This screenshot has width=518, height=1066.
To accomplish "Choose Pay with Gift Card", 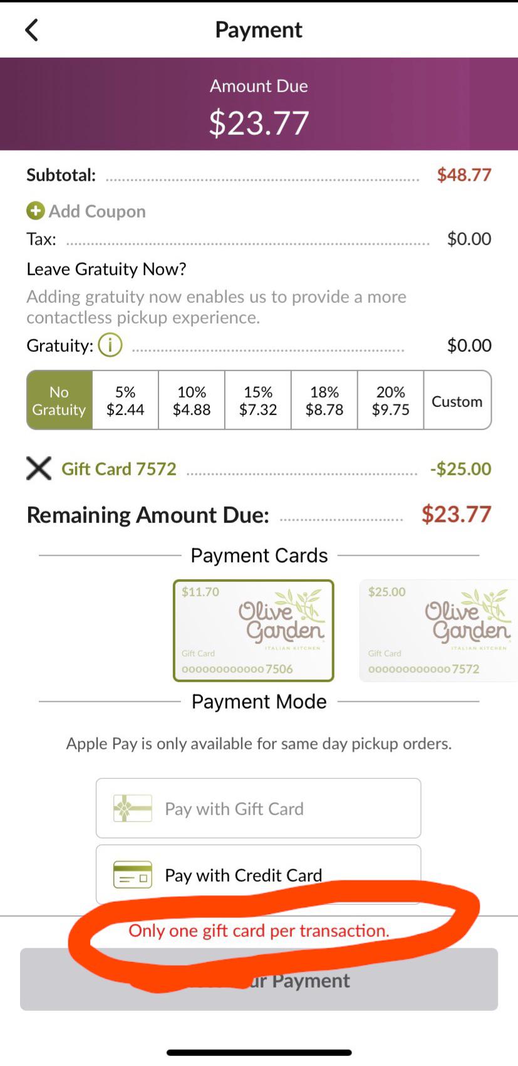I will [258, 808].
